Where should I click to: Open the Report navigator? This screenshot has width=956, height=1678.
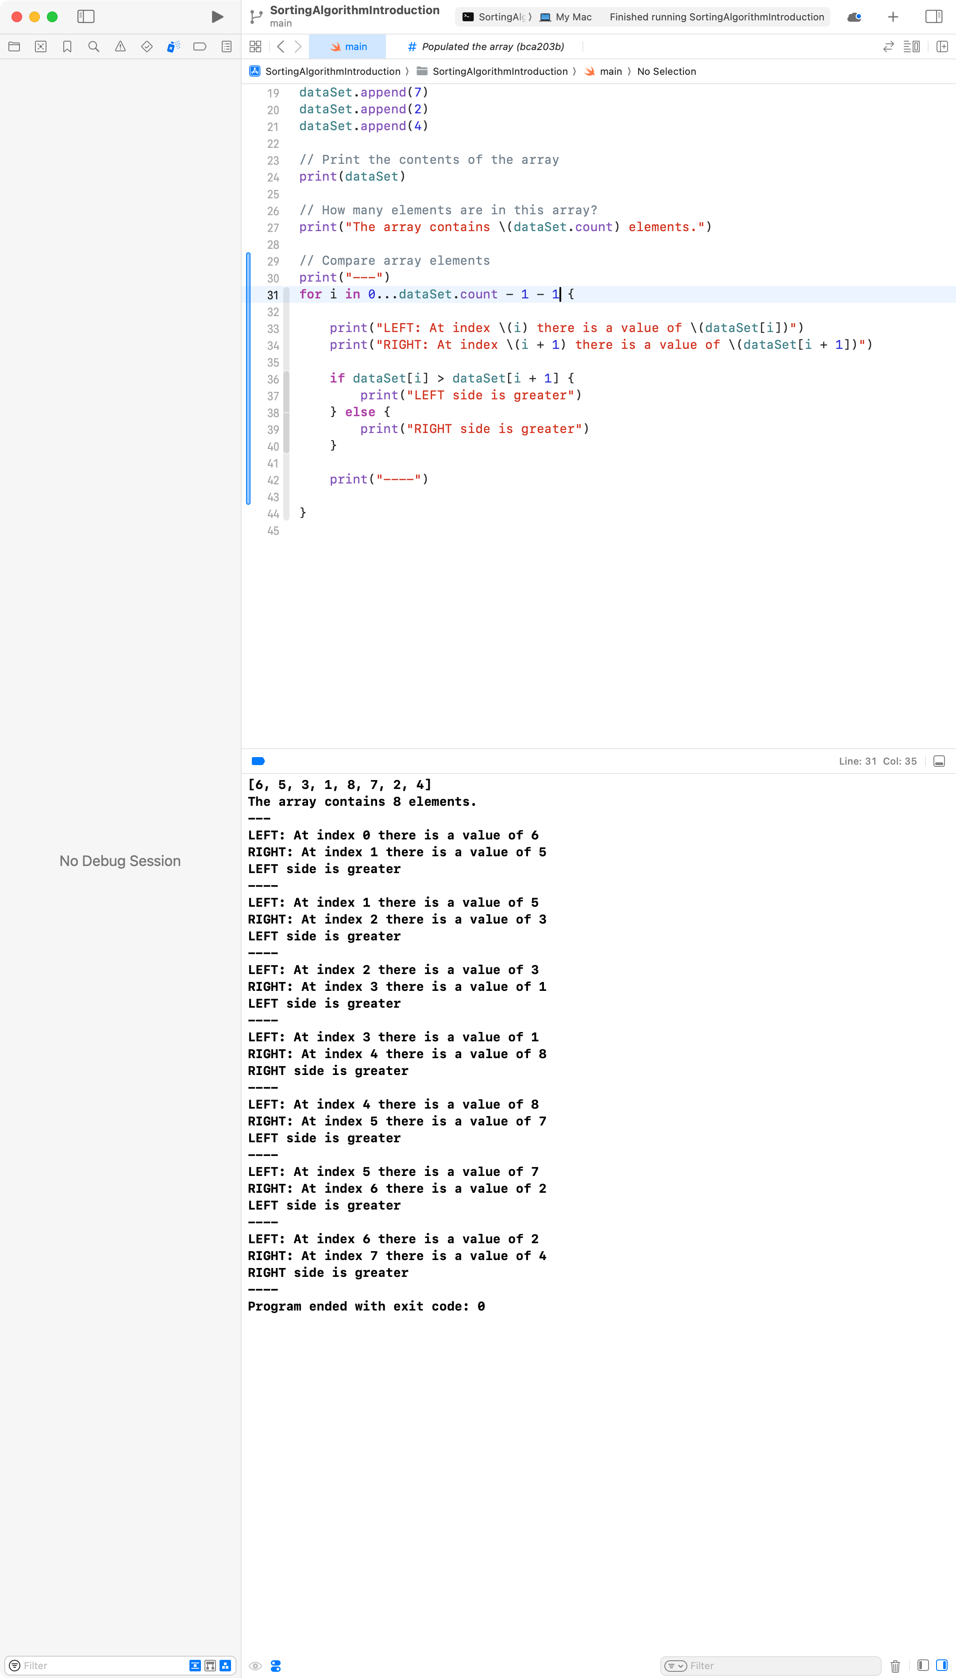coord(227,46)
